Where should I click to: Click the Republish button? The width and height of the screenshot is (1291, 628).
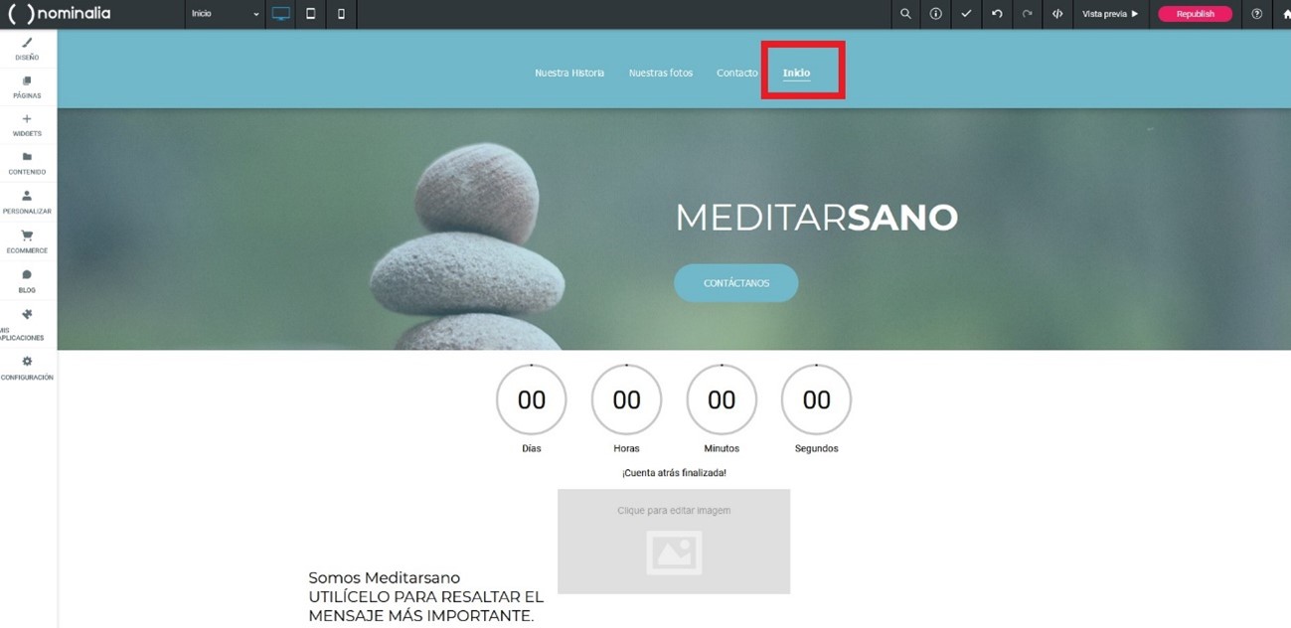(1195, 14)
